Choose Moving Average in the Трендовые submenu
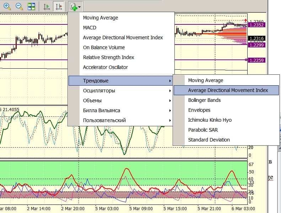The height and width of the screenshot is (213, 281). (226, 80)
